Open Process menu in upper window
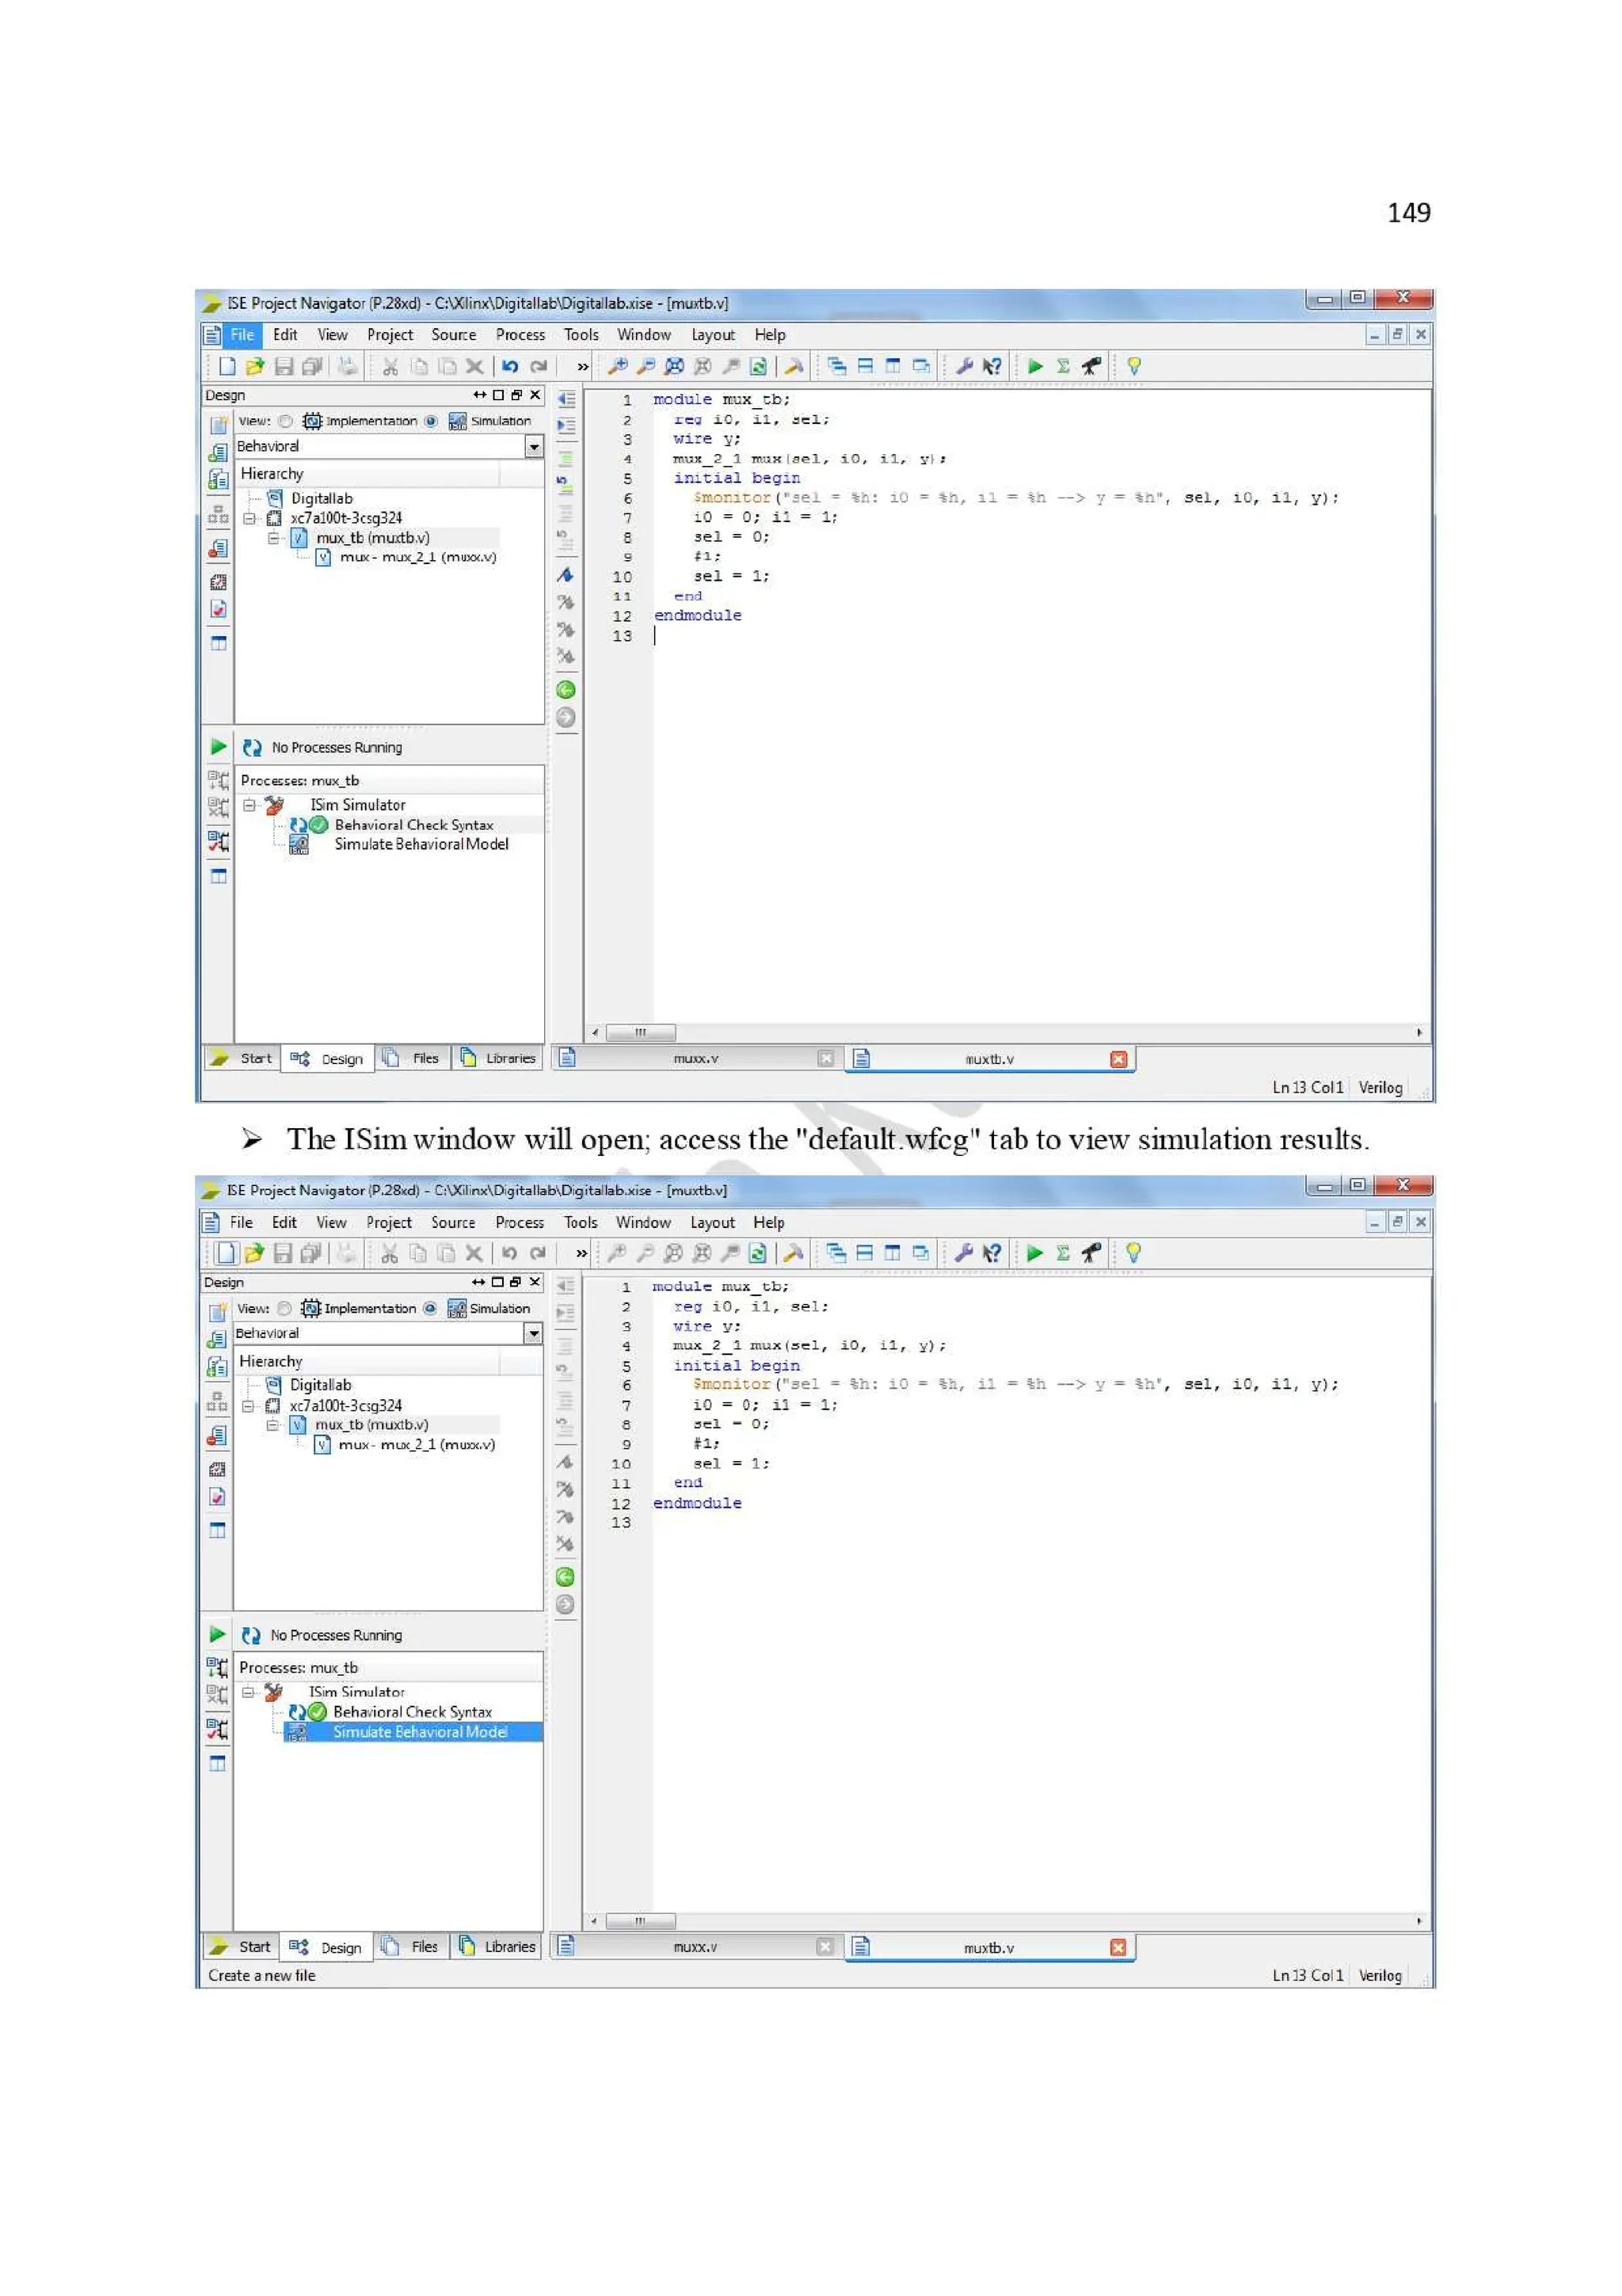 click(520, 335)
